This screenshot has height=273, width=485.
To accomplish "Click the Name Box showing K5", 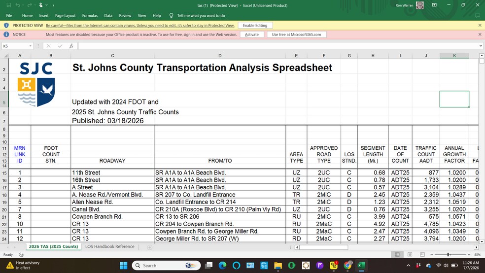I will 15,46.
